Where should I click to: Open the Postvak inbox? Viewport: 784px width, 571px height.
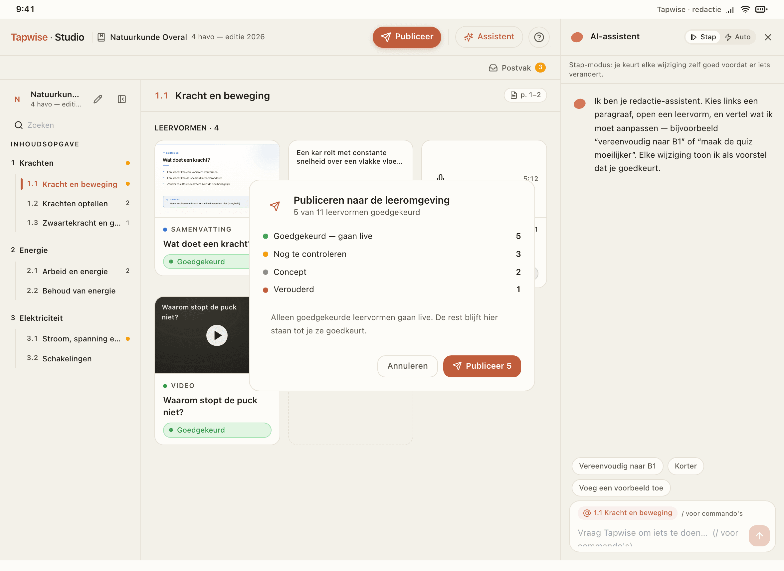click(517, 68)
